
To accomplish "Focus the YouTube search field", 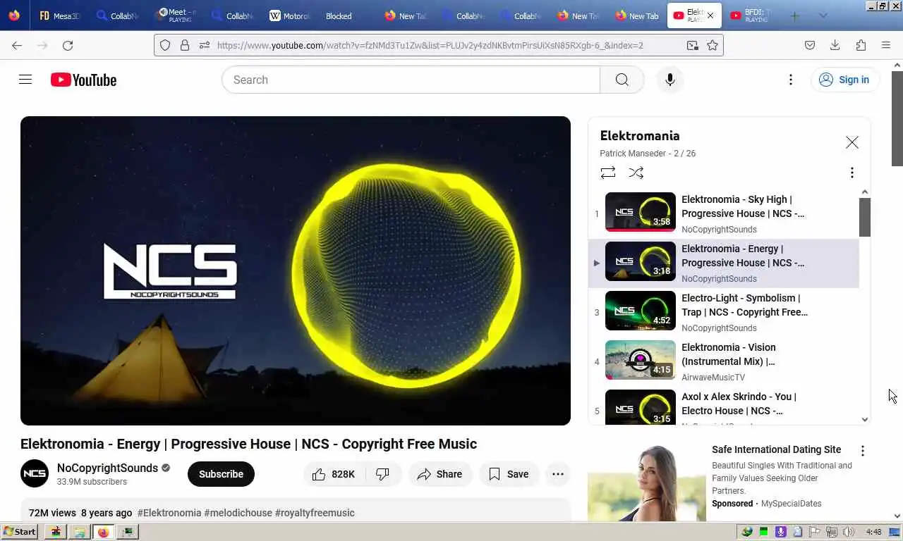I will point(411,80).
